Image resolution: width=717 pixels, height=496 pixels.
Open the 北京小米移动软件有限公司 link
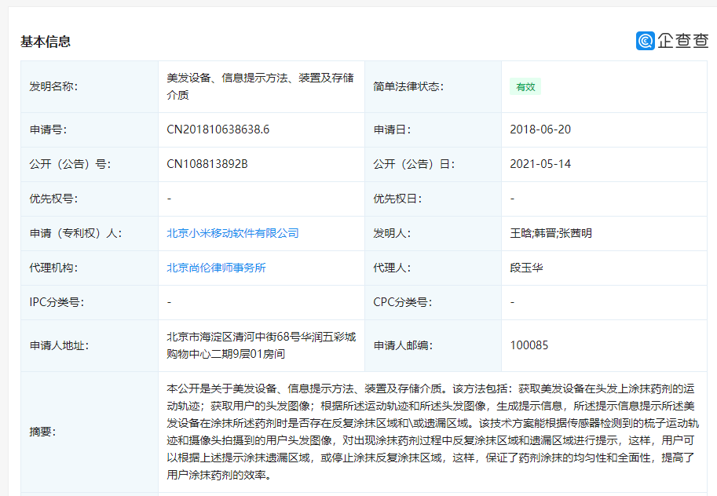click(232, 233)
